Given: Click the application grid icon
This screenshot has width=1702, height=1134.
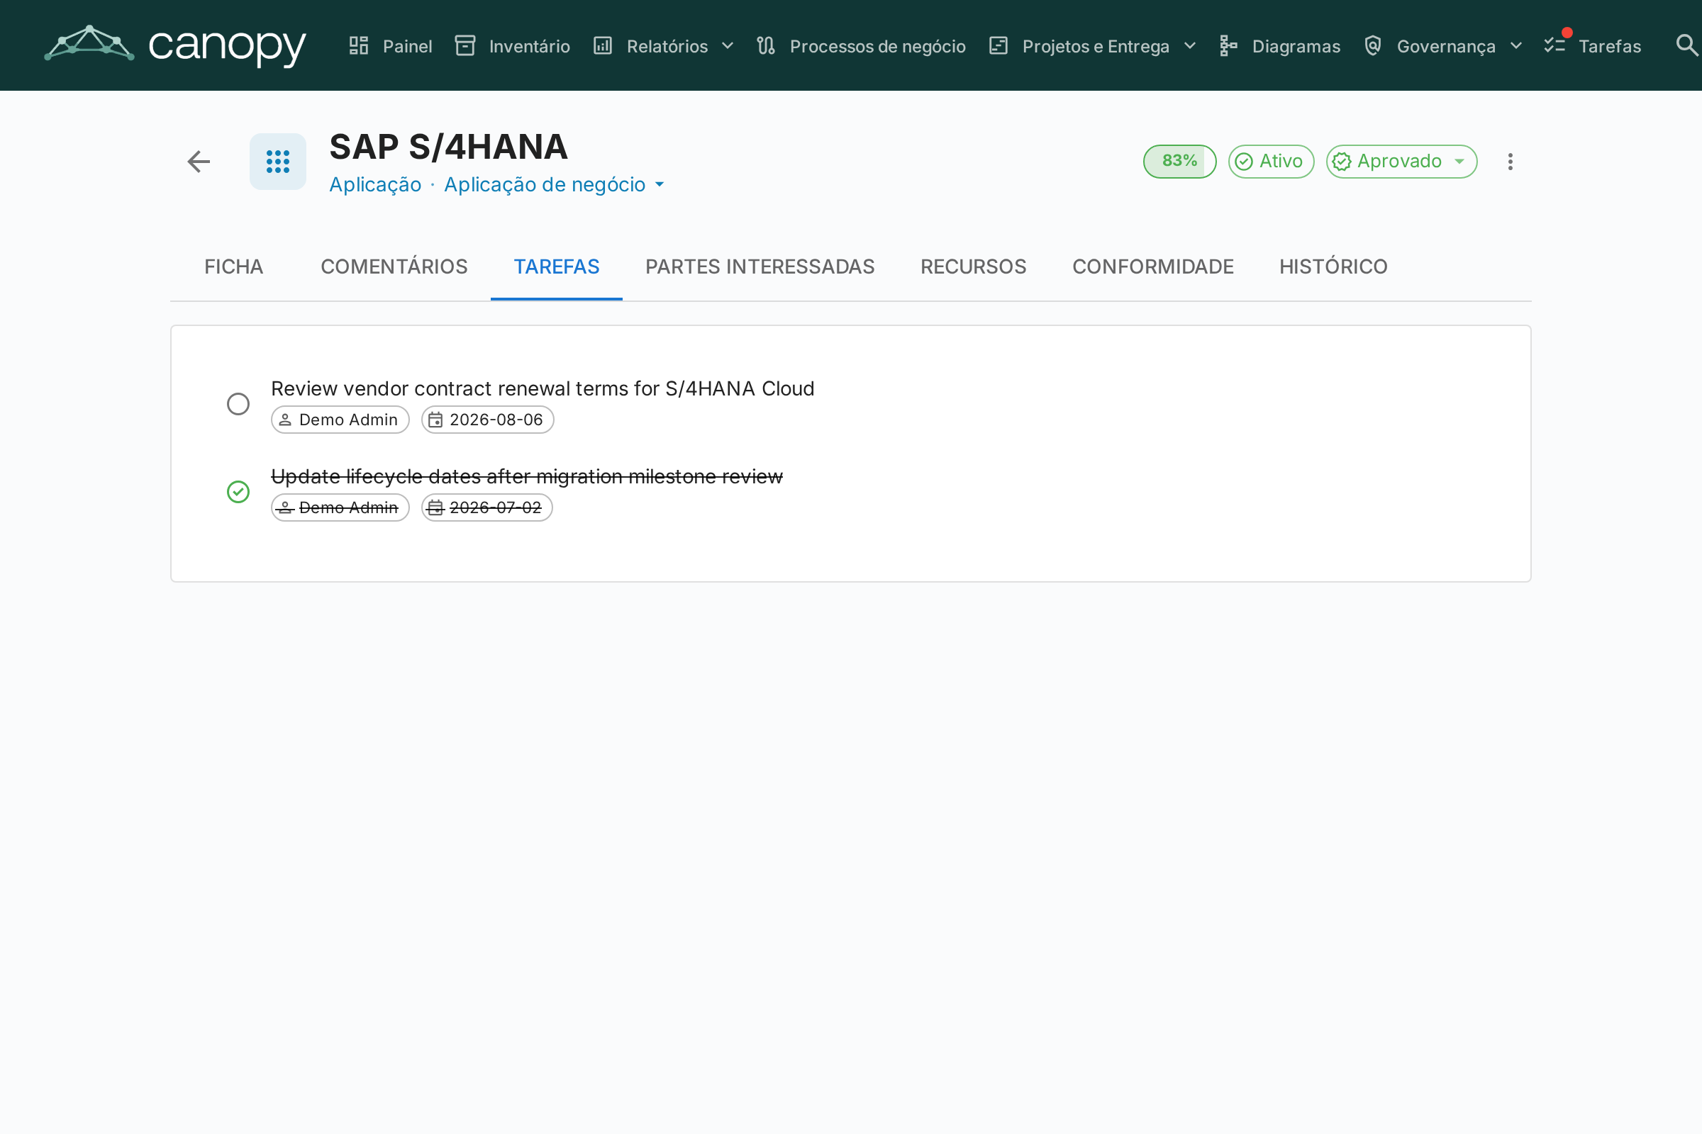Looking at the screenshot, I should click(x=278, y=162).
